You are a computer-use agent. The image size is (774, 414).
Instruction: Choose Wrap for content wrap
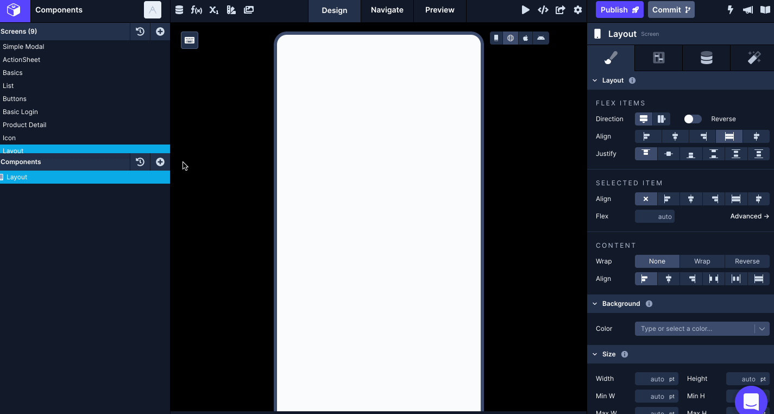pos(702,261)
